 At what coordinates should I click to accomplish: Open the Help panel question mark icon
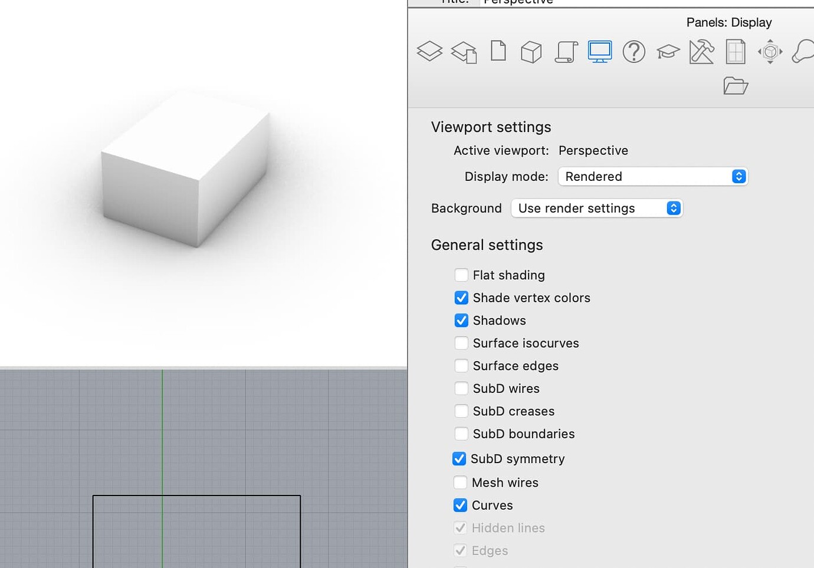[x=634, y=52]
